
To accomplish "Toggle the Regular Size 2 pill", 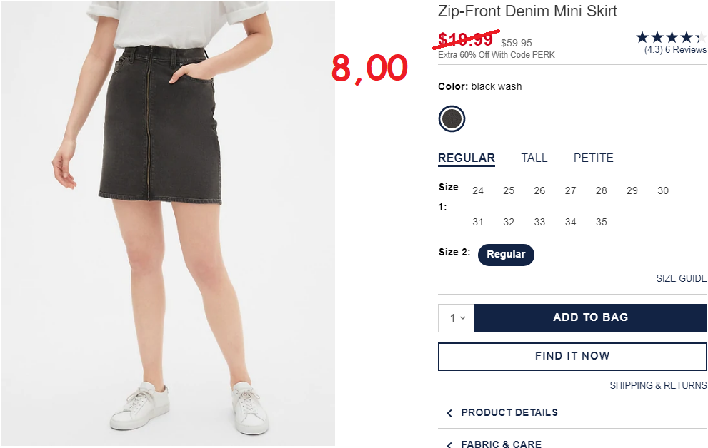I will click(x=506, y=255).
